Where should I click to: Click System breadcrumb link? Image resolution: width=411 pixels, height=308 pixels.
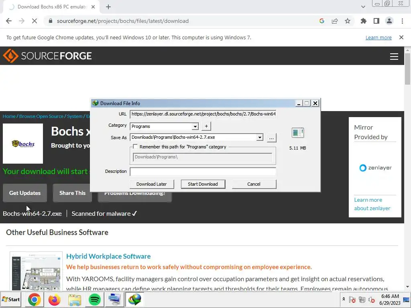click(75, 116)
